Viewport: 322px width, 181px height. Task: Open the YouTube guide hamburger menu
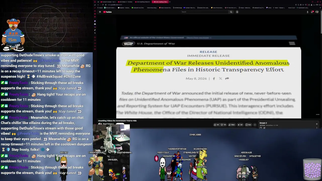click(x=100, y=12)
